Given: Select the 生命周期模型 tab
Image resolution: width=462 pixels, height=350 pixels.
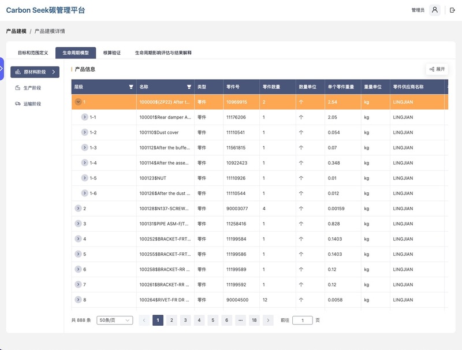Looking at the screenshot, I should 76,53.
